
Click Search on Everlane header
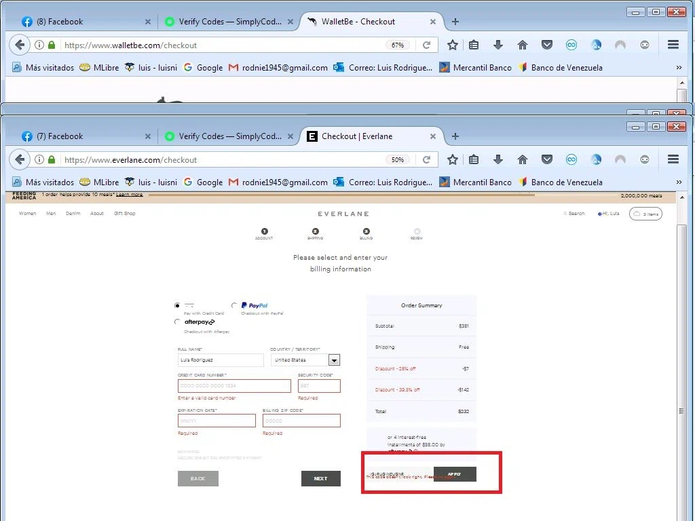tap(574, 214)
